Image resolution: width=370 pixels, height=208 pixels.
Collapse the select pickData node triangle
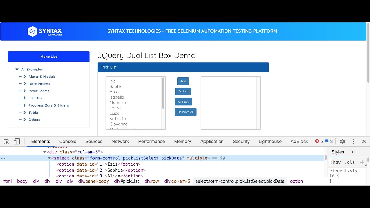tap(49, 158)
